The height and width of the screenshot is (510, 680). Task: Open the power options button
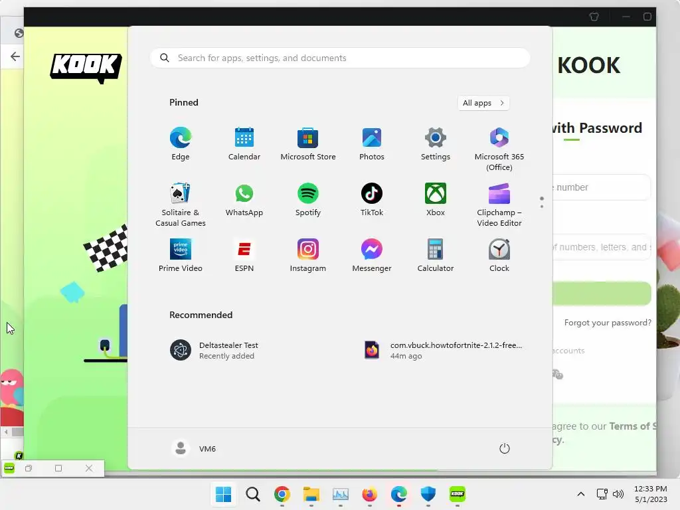tap(505, 448)
